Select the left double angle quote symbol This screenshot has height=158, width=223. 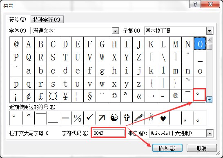point(139,96)
